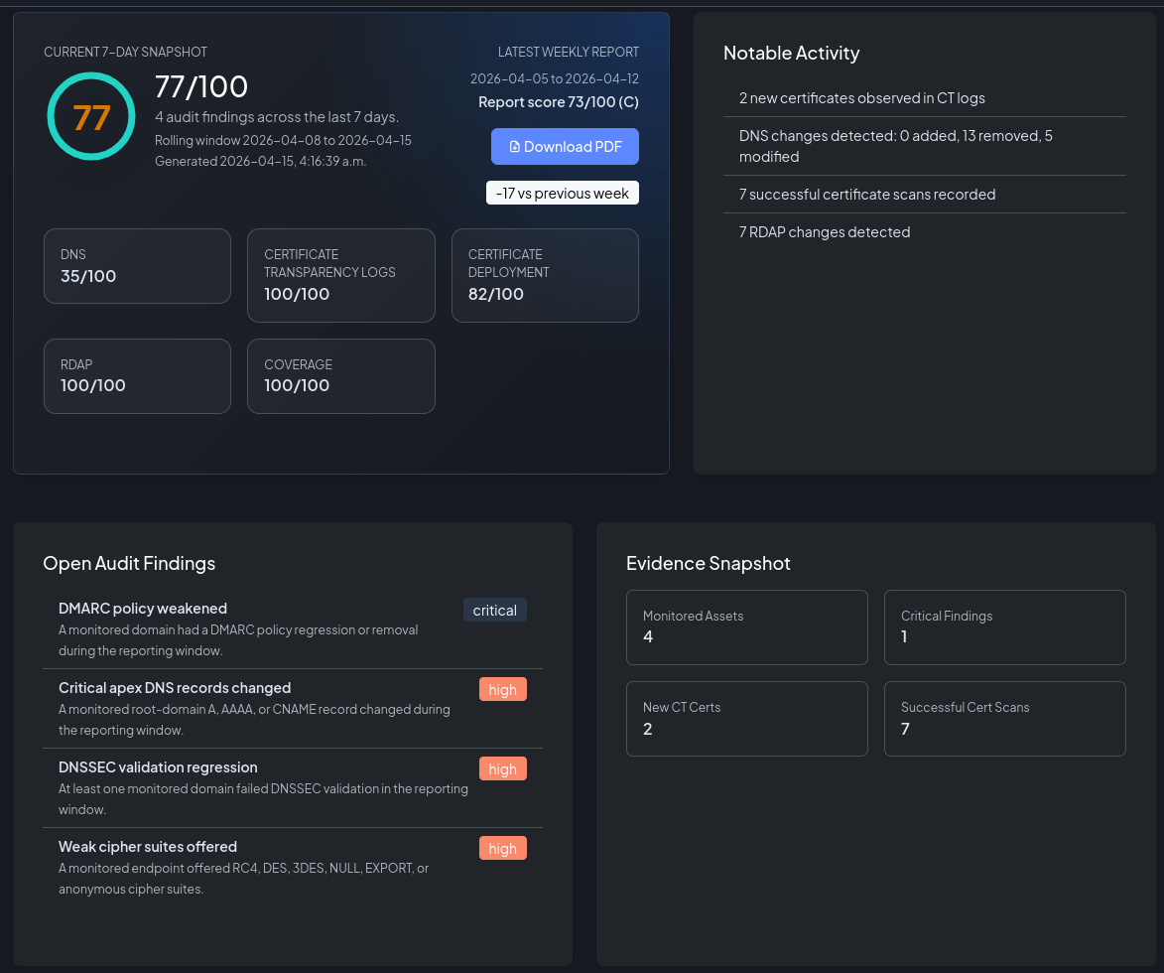Open the Certificate Transparency Logs score card
The height and width of the screenshot is (973, 1164).
(340, 276)
